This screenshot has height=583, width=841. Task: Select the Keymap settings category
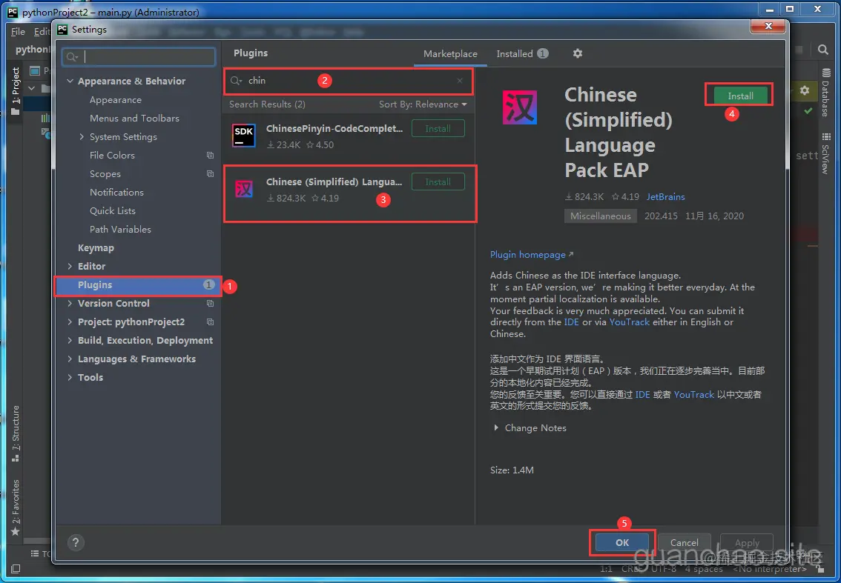(96, 248)
